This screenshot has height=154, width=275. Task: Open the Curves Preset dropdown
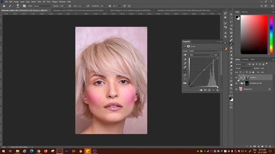[x=204, y=51]
